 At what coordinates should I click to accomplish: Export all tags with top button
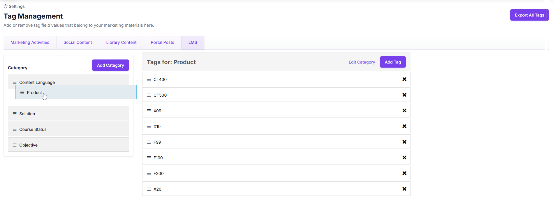click(529, 15)
